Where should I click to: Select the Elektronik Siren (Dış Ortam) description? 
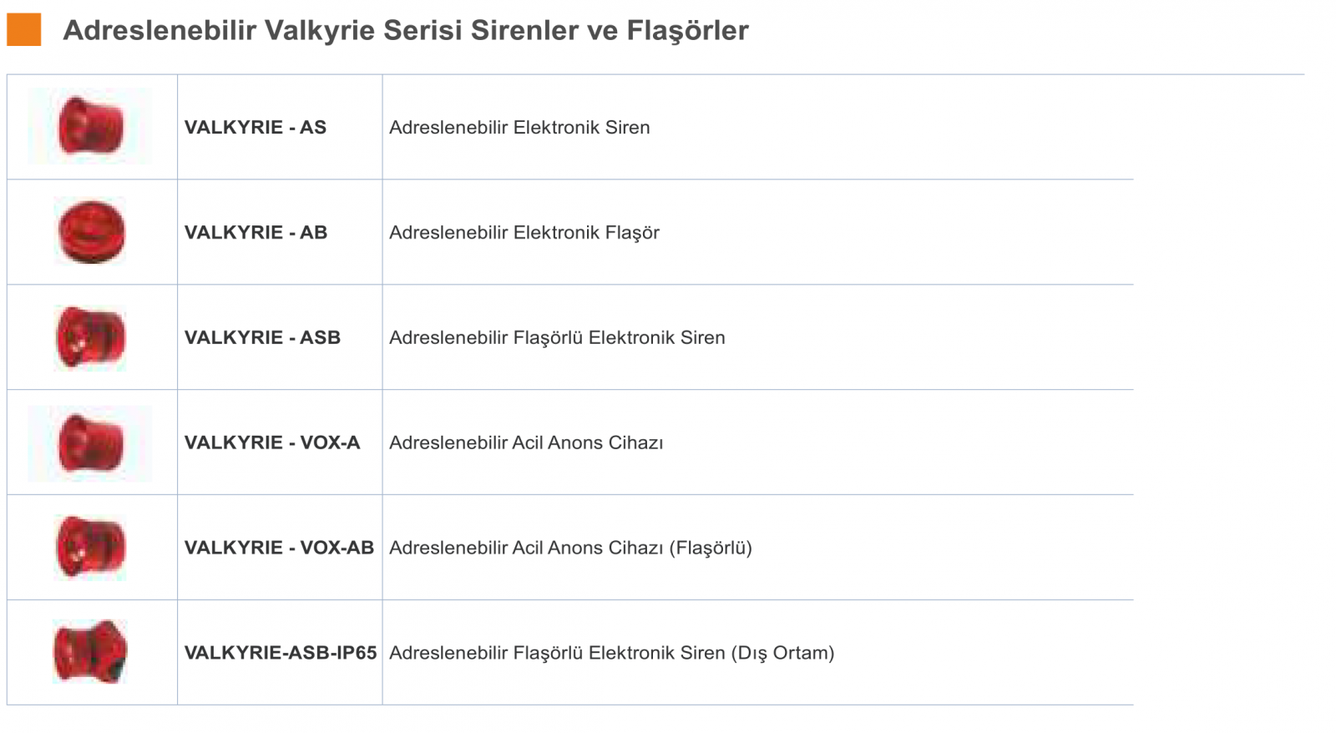[611, 654]
